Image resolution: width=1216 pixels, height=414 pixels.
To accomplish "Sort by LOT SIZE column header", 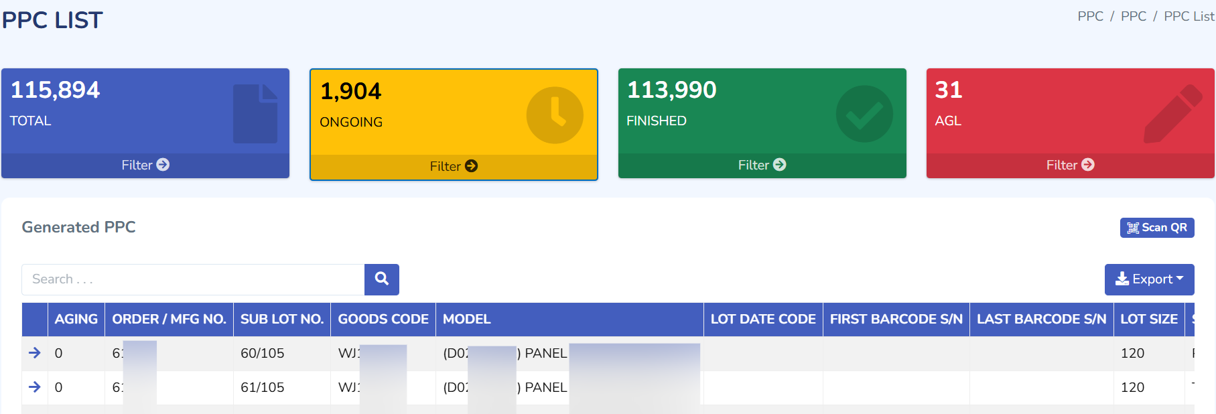I will (x=1149, y=320).
